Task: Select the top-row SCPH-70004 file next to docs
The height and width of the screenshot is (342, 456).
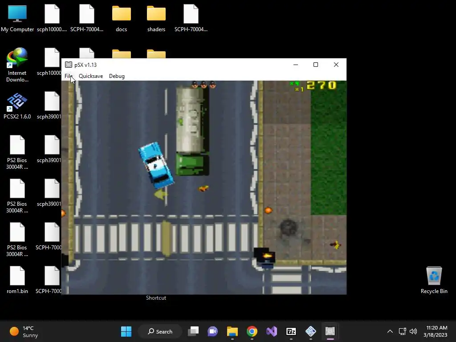Action: click(x=87, y=18)
